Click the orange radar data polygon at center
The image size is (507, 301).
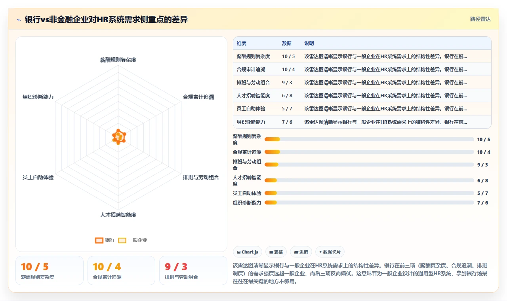[118, 137]
